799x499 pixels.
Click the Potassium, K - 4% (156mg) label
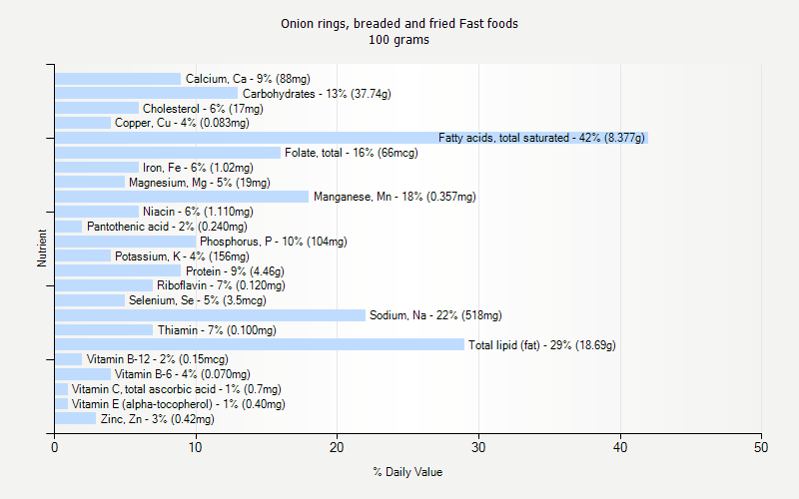coord(182,256)
